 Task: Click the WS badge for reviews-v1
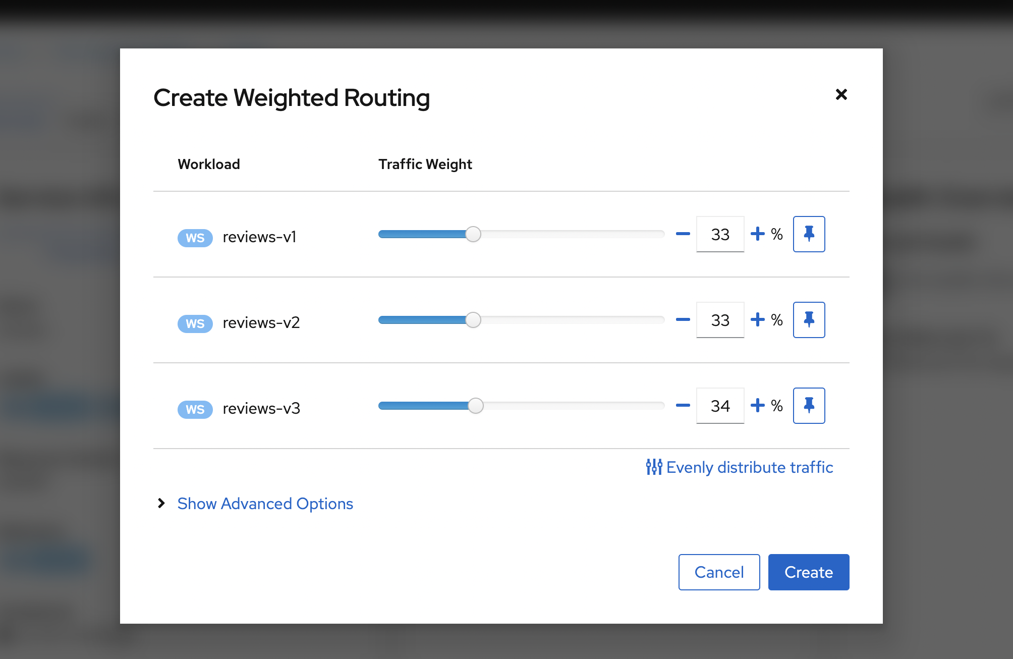point(195,238)
